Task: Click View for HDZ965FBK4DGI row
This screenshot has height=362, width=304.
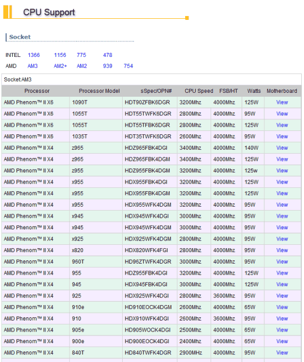Action: [282, 148]
